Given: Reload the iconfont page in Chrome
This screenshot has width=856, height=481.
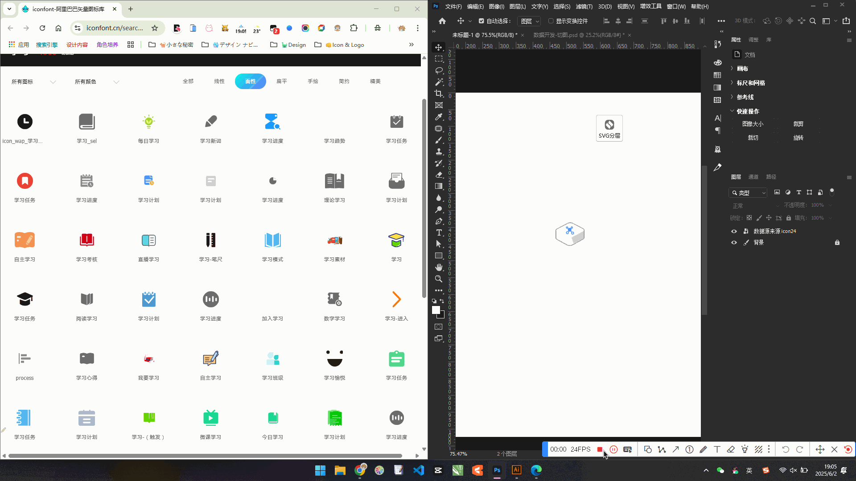Looking at the screenshot, I should [42, 28].
